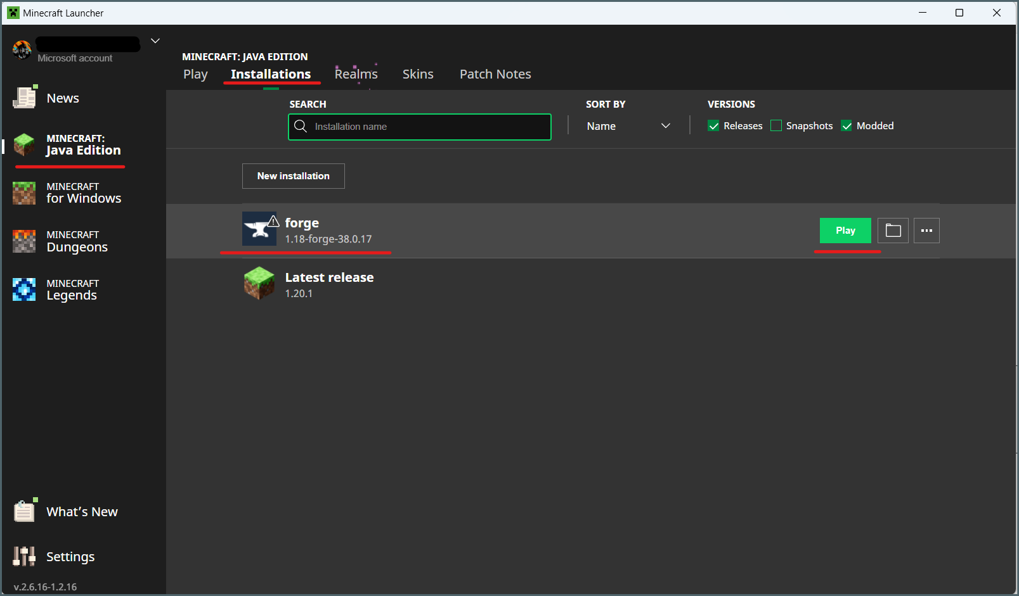
Task: Click the New installation button
Action: coord(293,176)
